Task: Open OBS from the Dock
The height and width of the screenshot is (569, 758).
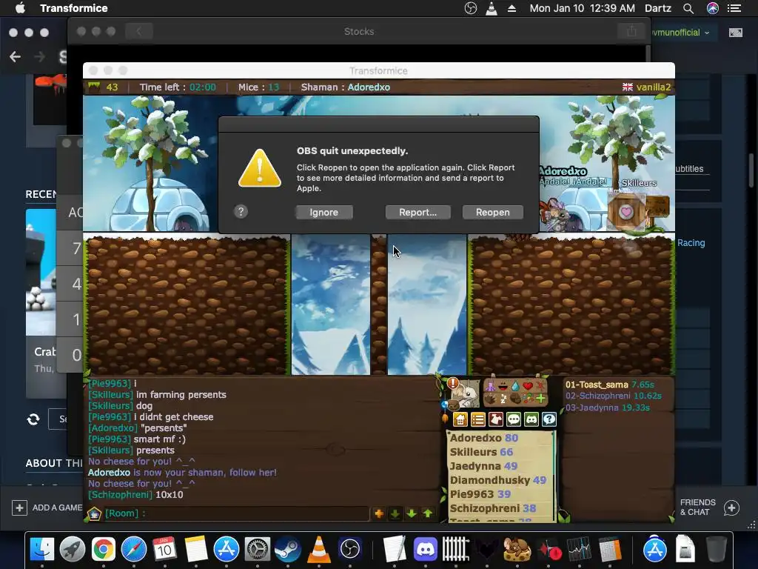Action: (350, 549)
